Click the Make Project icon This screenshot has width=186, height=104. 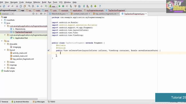coord(46,6)
